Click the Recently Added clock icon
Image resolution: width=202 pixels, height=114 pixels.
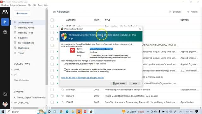tap(15, 28)
